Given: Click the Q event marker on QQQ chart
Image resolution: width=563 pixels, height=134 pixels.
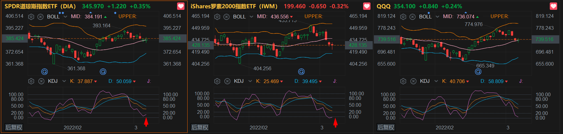Looking at the screenshot, I should tap(478, 72).
